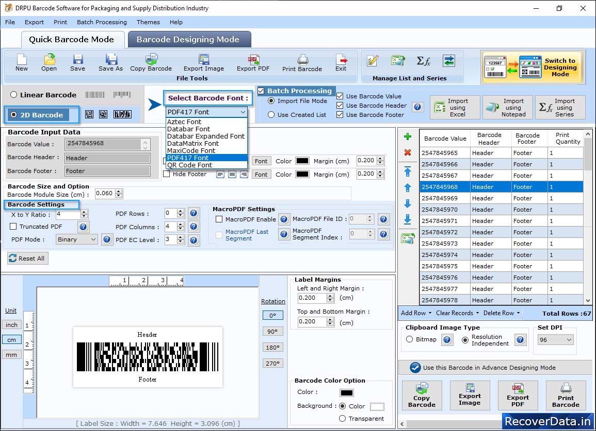This screenshot has width=596, height=431.
Task: Choose Databar Expanded Font from list
Action: [x=207, y=136]
